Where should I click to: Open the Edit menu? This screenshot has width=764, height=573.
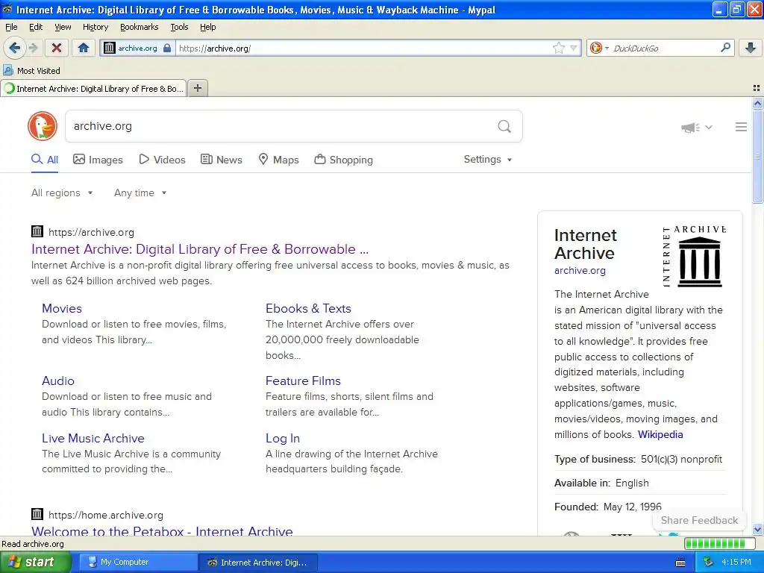36,27
